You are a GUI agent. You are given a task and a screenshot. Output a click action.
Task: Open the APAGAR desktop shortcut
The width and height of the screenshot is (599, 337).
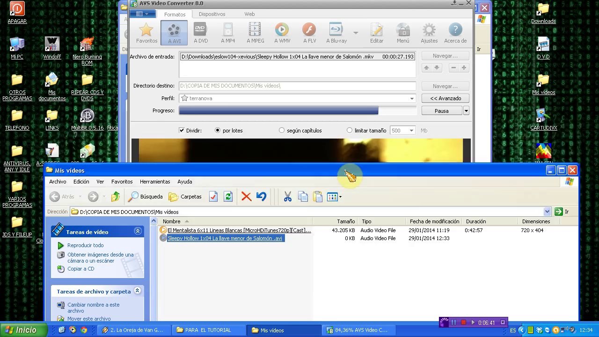tap(17, 13)
